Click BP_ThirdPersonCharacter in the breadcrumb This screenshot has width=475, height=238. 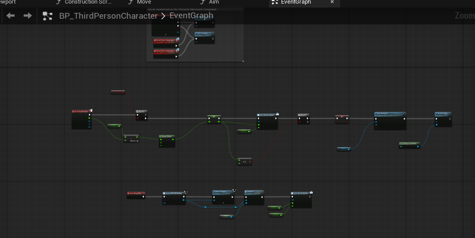coord(108,16)
